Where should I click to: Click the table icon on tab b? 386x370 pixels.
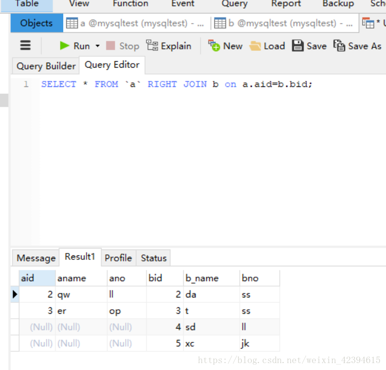220,23
